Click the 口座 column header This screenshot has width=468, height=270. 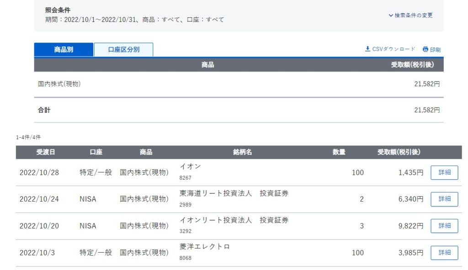click(x=96, y=152)
